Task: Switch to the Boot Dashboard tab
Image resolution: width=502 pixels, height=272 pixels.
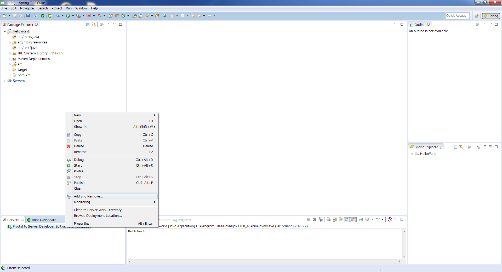Action: click(x=44, y=220)
